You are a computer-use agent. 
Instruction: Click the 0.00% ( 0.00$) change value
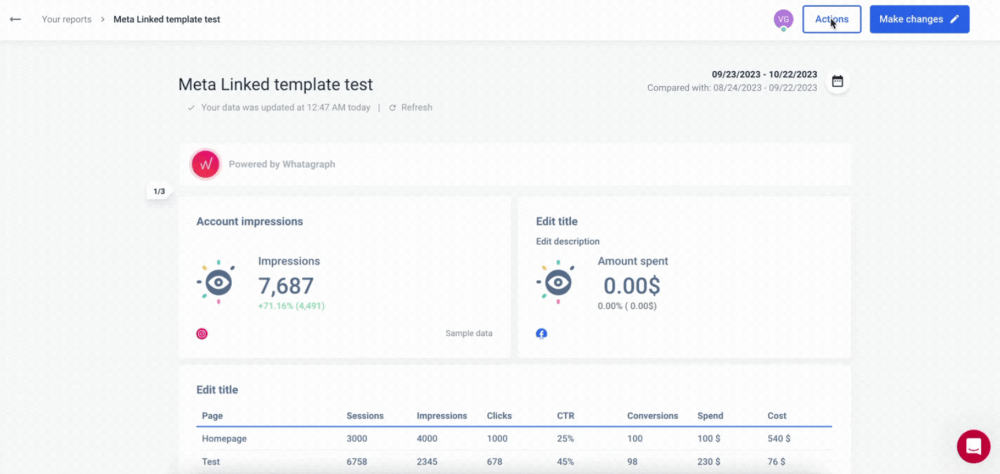627,306
